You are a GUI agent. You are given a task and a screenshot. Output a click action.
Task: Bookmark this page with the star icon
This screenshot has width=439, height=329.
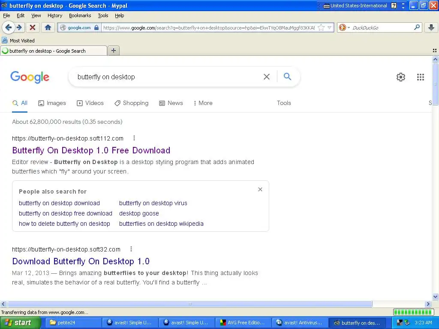pyautogui.click(x=321, y=27)
